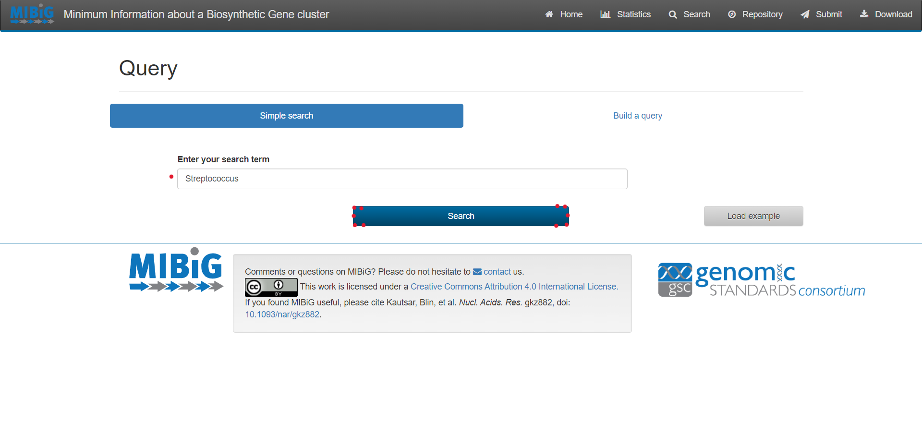This screenshot has width=922, height=423.
Task: Click the Download arrow icon
Action: tap(864, 14)
